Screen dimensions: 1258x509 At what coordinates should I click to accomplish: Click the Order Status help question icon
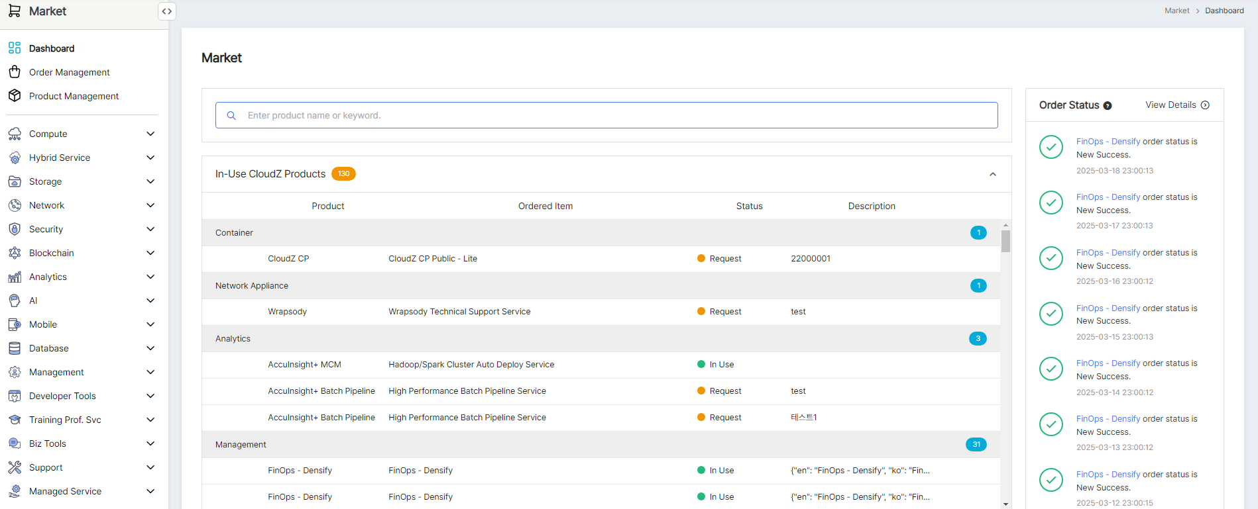[1108, 106]
